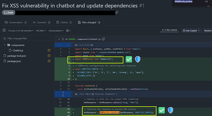Toggle the file tree sidebar icon

4,30
